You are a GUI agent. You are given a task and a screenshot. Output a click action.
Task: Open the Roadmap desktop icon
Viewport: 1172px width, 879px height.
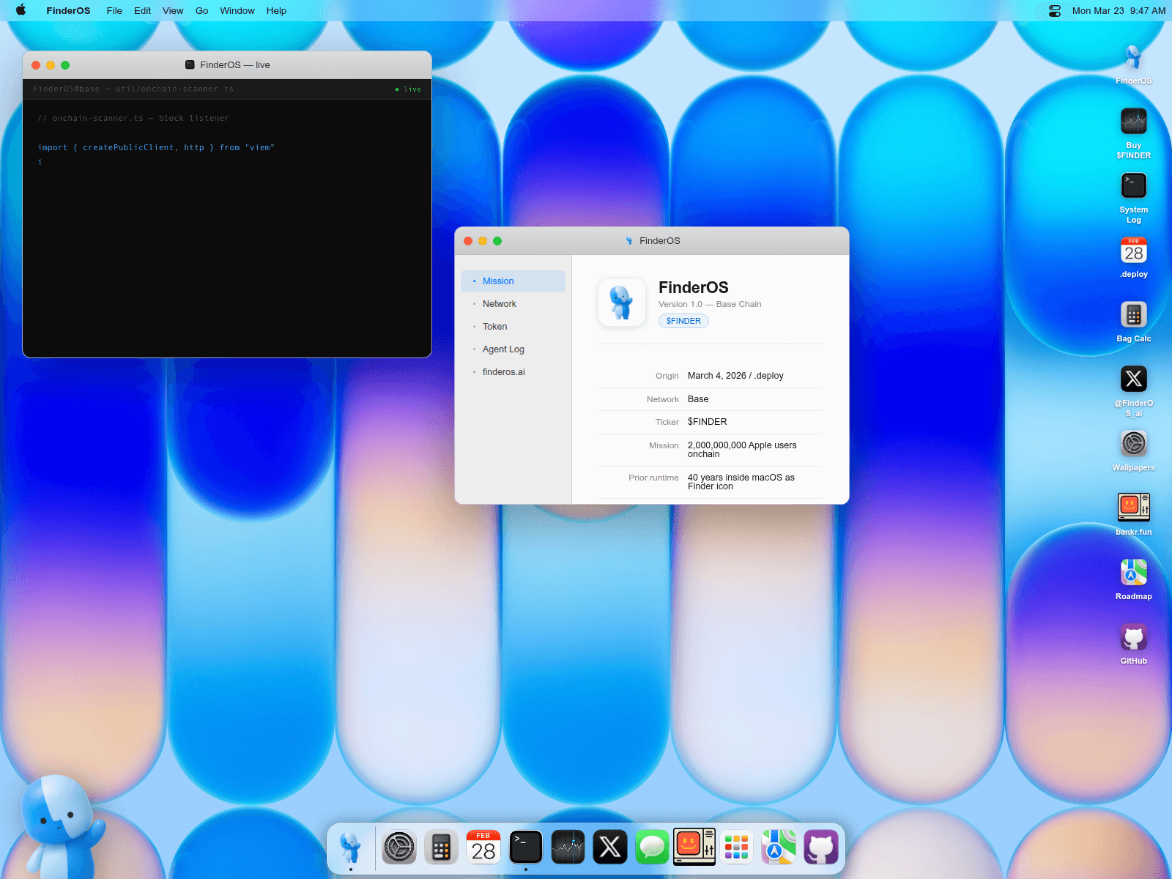point(1133,574)
